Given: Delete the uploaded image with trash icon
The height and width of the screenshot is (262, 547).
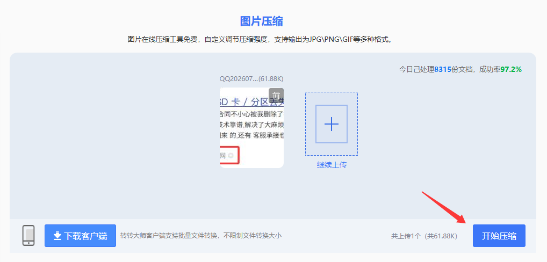Looking at the screenshot, I should tap(276, 95).
